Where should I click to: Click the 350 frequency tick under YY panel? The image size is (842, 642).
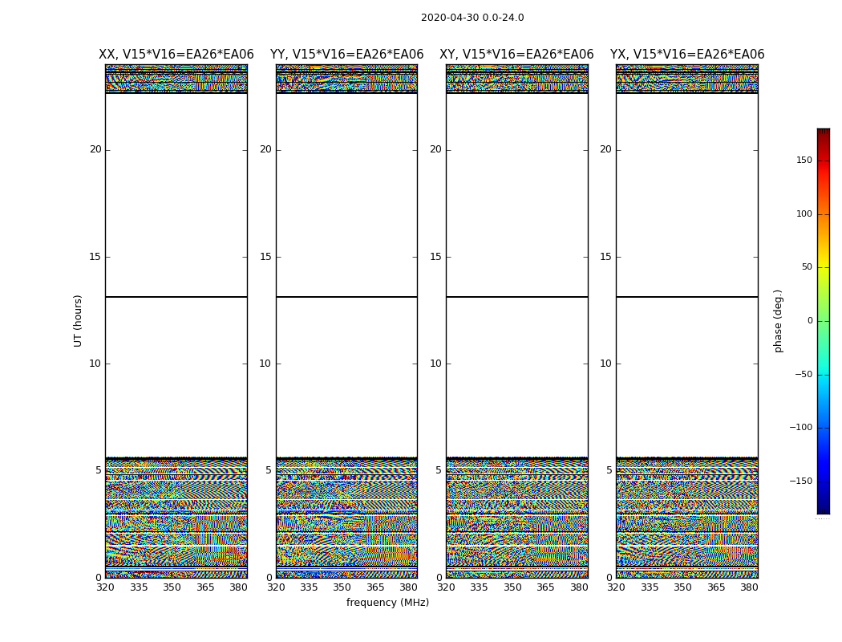342,587
